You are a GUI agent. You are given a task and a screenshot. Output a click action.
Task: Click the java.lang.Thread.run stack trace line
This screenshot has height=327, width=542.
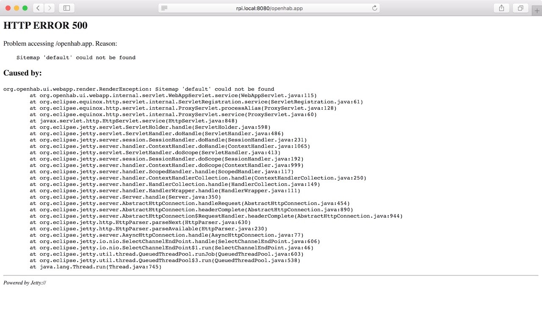pyautogui.click(x=96, y=267)
